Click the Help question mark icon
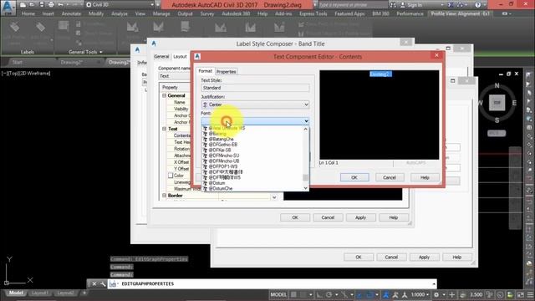The height and width of the screenshot is (301, 535). pos(478,5)
